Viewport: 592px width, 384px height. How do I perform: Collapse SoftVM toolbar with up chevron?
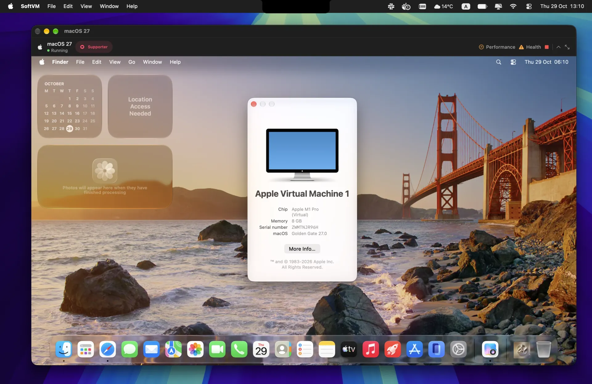pyautogui.click(x=558, y=47)
